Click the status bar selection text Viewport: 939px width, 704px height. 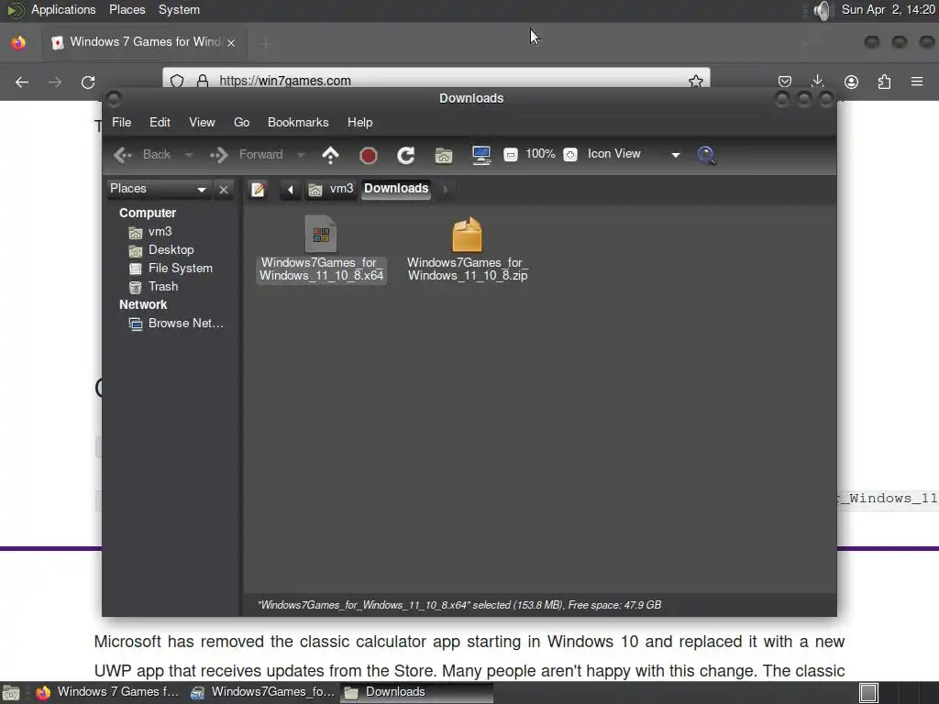click(x=459, y=605)
